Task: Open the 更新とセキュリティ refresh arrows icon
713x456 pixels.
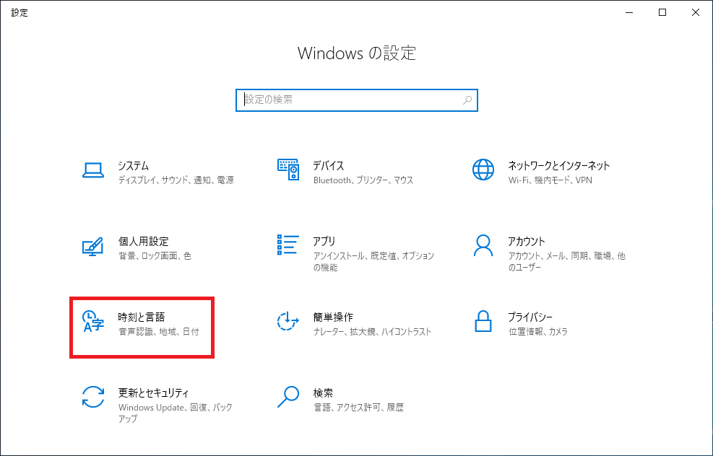Action: click(93, 397)
